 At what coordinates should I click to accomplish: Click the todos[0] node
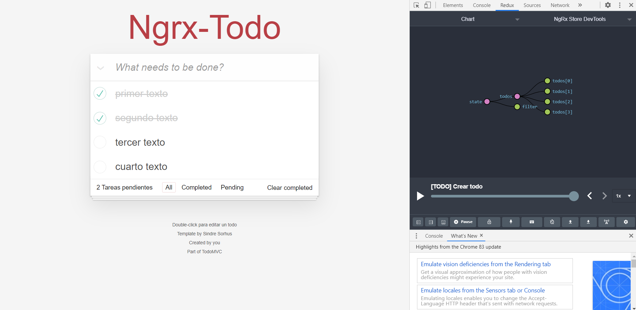click(x=547, y=81)
